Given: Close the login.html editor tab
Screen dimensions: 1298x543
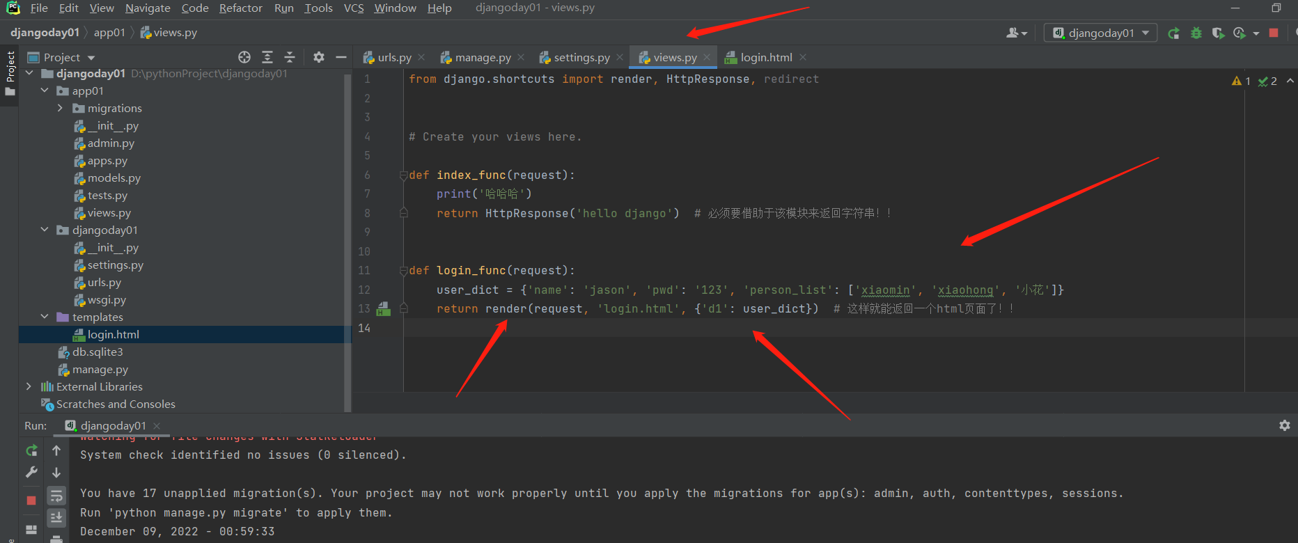Looking at the screenshot, I should (803, 57).
